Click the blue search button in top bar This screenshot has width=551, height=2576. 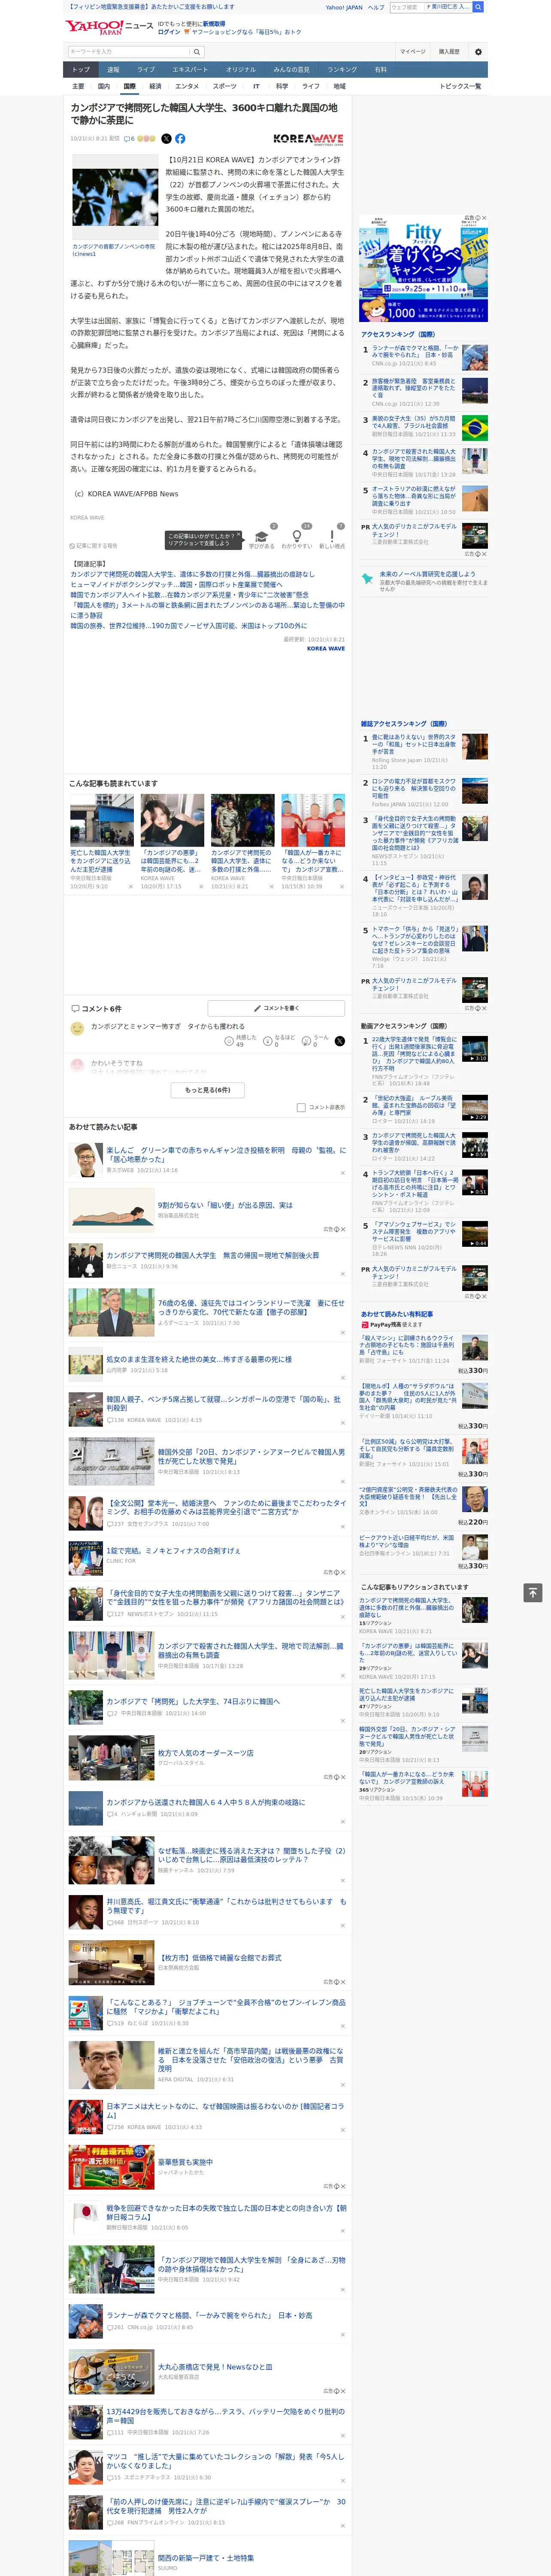click(478, 7)
